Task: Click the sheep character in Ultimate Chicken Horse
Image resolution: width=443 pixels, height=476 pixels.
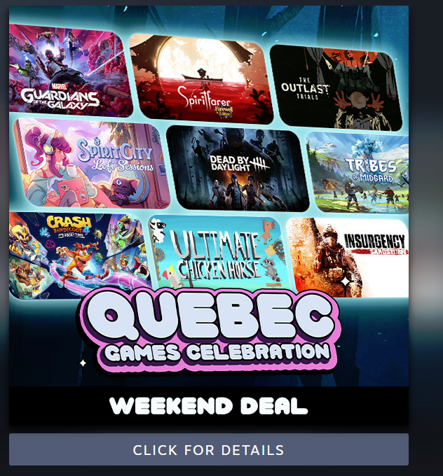Action: pos(158,229)
